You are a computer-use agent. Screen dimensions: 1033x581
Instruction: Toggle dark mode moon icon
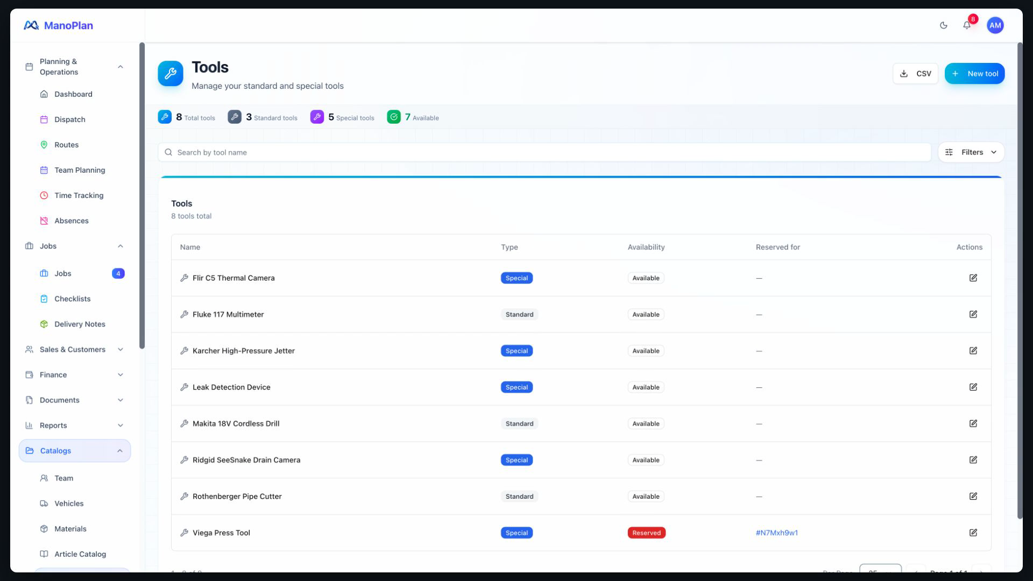(943, 25)
